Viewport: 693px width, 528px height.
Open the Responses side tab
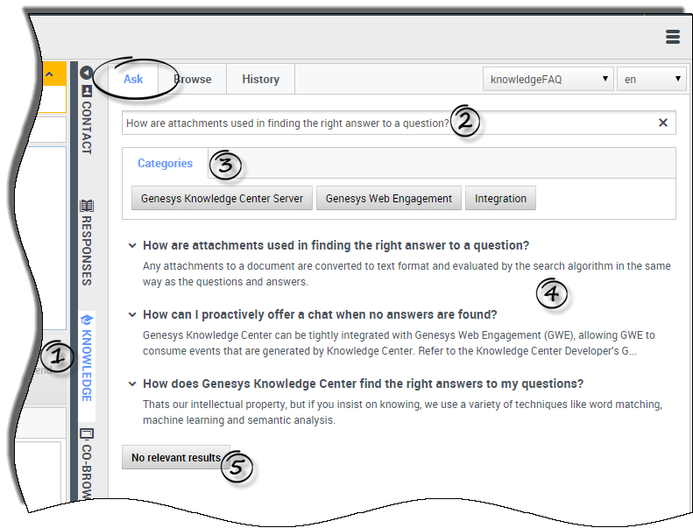click(86, 243)
